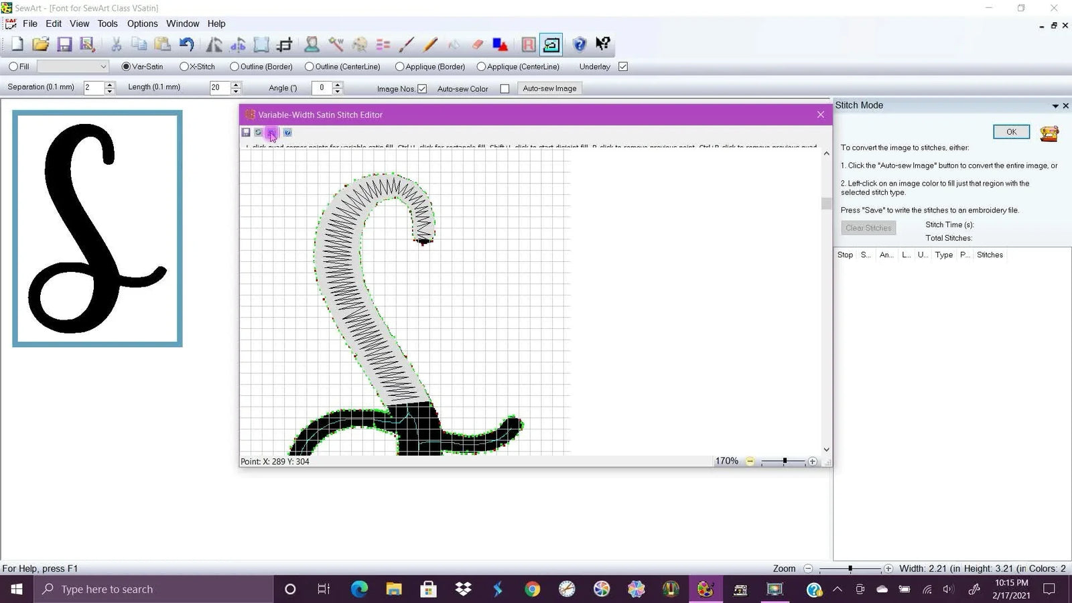Click the Undo arrow icon

pyautogui.click(x=186, y=44)
